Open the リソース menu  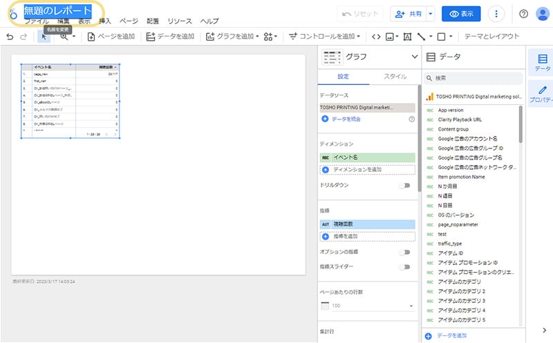pos(180,21)
